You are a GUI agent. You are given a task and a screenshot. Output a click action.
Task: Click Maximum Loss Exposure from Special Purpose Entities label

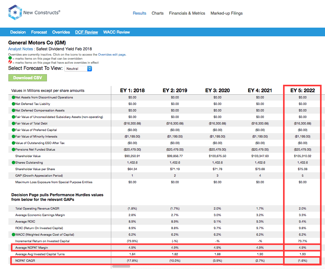click(54, 182)
